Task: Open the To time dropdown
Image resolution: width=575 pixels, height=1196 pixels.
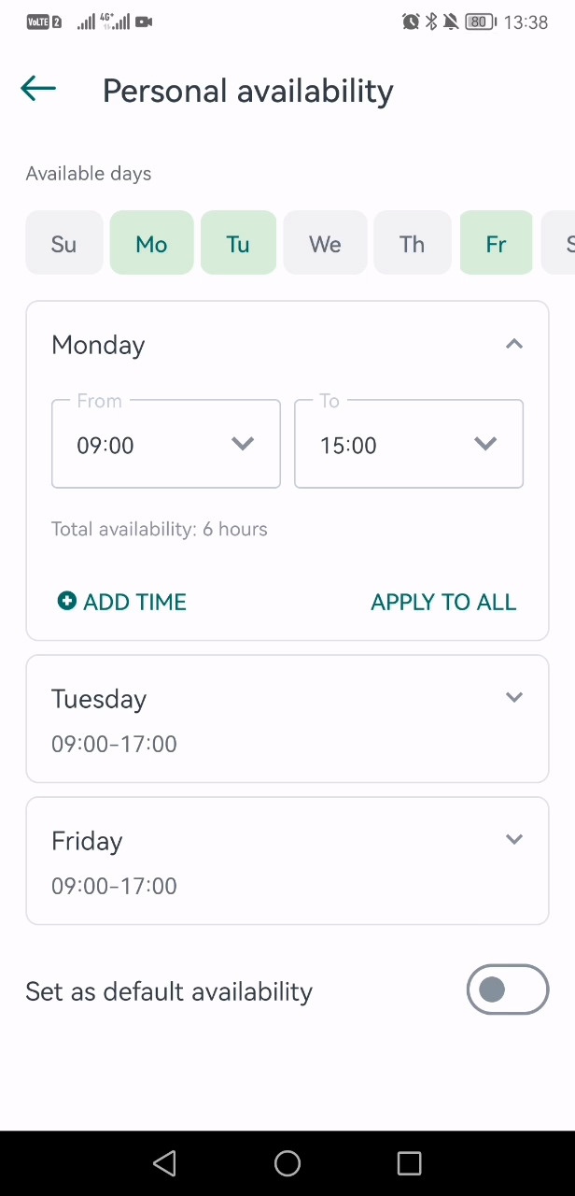Action: coord(409,445)
